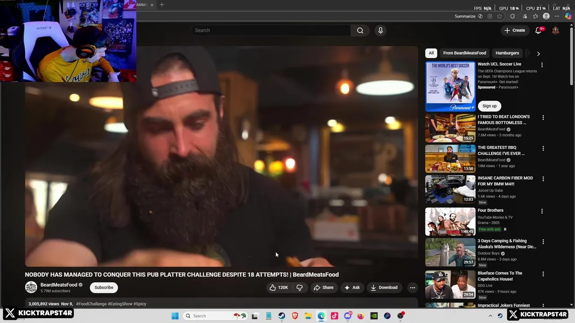575x323 pixels.
Task: Open Brave browser from the taskbar
Action: click(295, 316)
